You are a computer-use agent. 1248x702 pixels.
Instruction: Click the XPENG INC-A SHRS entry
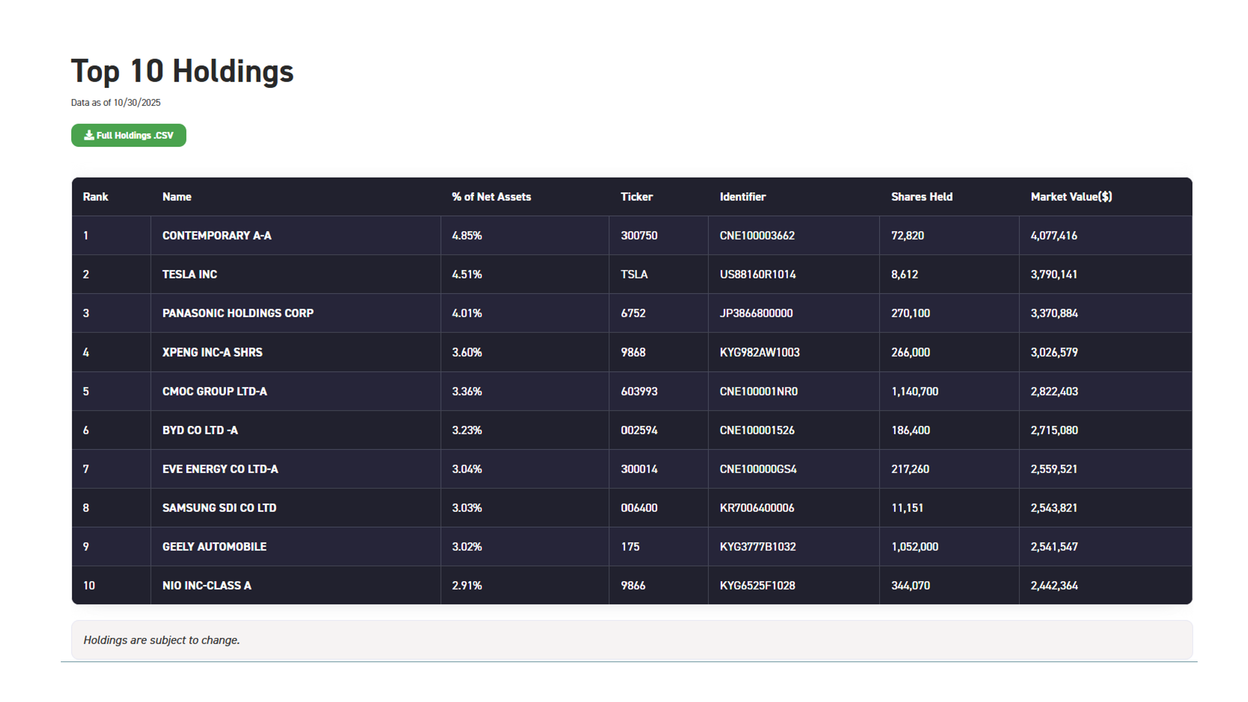point(212,352)
